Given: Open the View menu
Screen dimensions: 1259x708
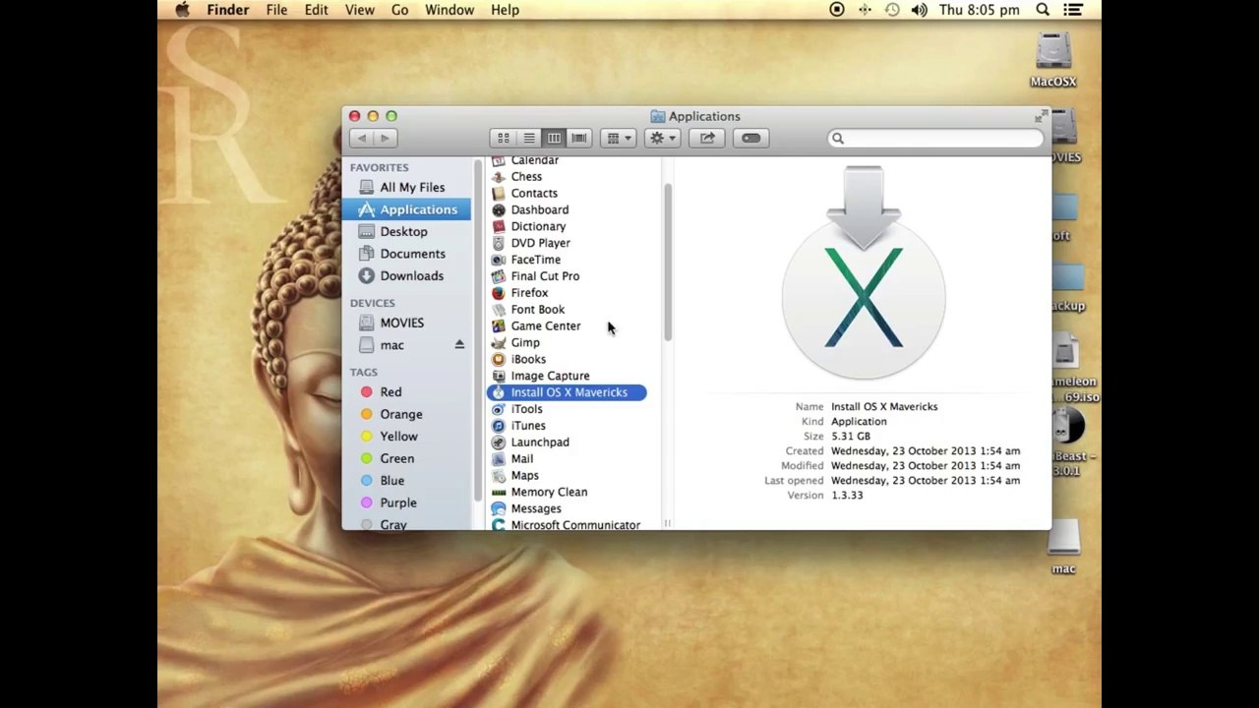Looking at the screenshot, I should click(359, 10).
